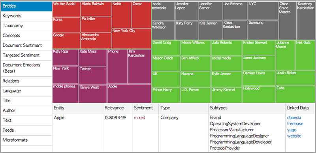Click the dbpedia linked data link
The image size is (316, 153).
tap(294, 117)
